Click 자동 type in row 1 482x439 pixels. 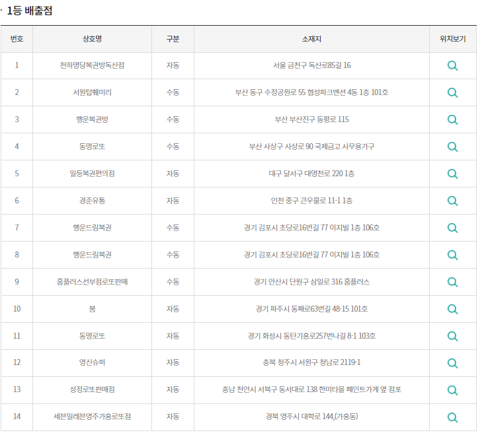point(173,65)
